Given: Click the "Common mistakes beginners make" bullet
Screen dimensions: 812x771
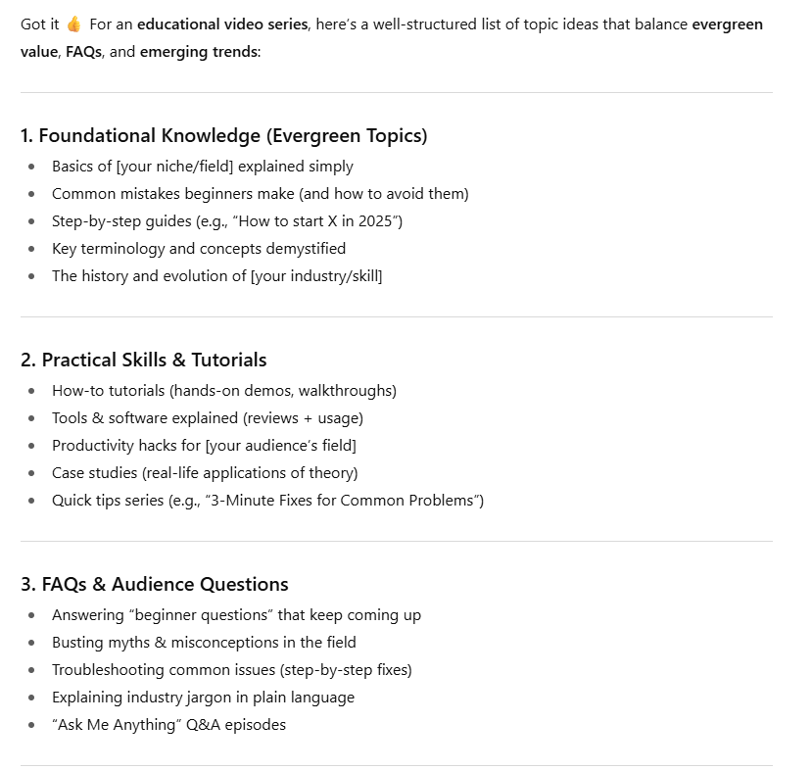Looking at the screenshot, I should click(261, 194).
